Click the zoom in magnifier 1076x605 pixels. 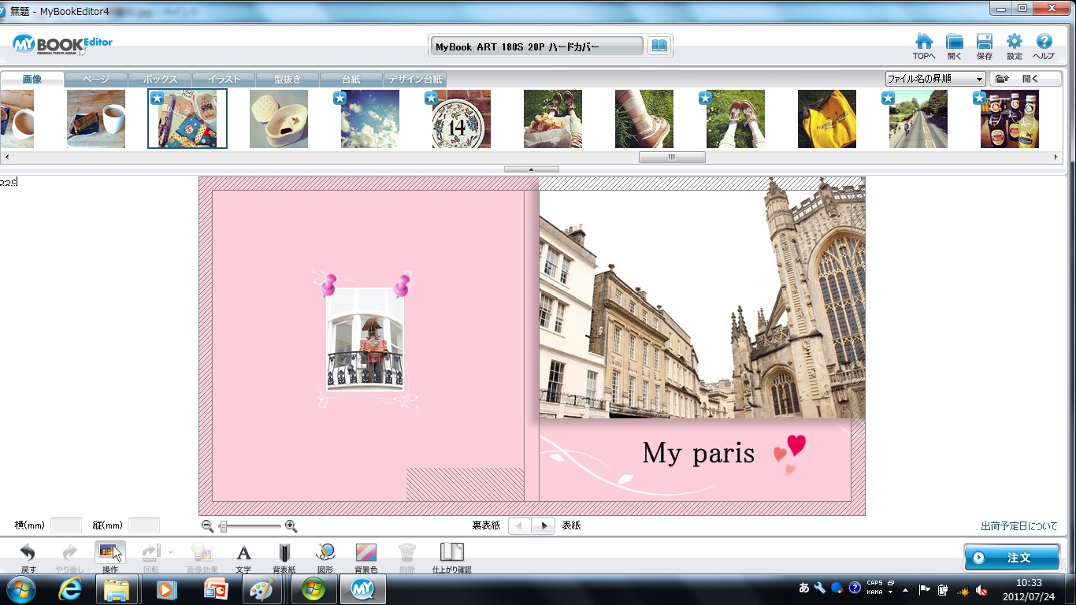click(291, 526)
